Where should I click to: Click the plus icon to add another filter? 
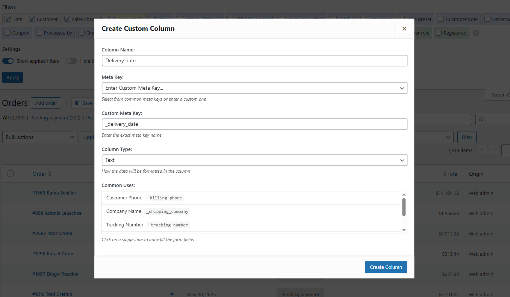coord(476,33)
